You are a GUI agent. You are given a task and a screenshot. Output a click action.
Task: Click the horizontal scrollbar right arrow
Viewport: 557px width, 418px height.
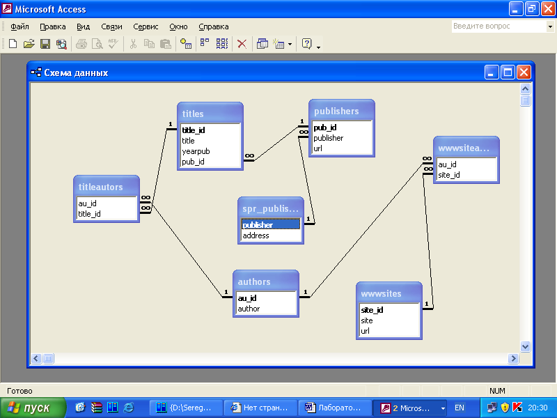coord(513,358)
